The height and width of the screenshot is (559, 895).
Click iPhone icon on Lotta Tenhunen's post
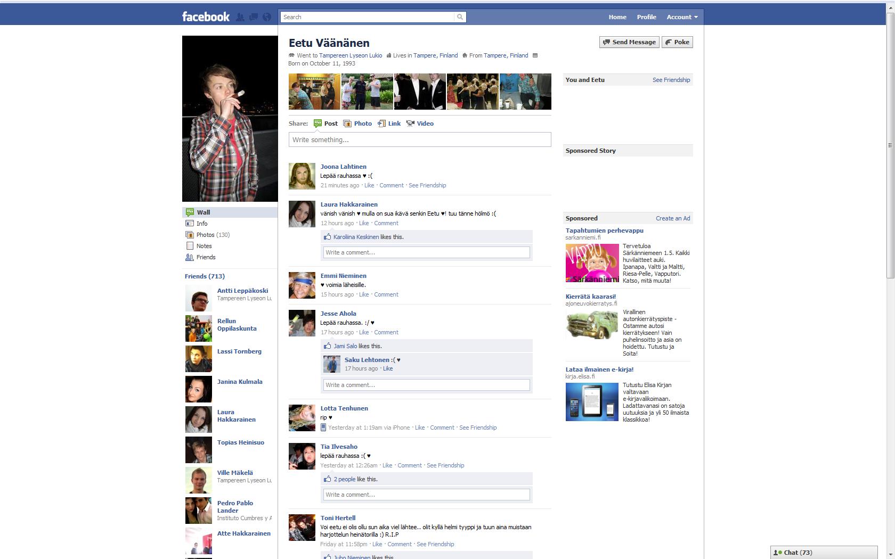click(x=323, y=428)
